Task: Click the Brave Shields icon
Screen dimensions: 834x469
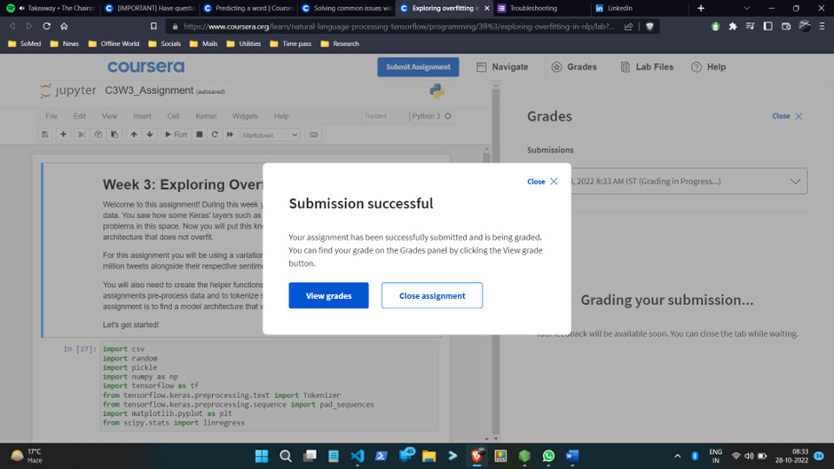Action: (649, 26)
